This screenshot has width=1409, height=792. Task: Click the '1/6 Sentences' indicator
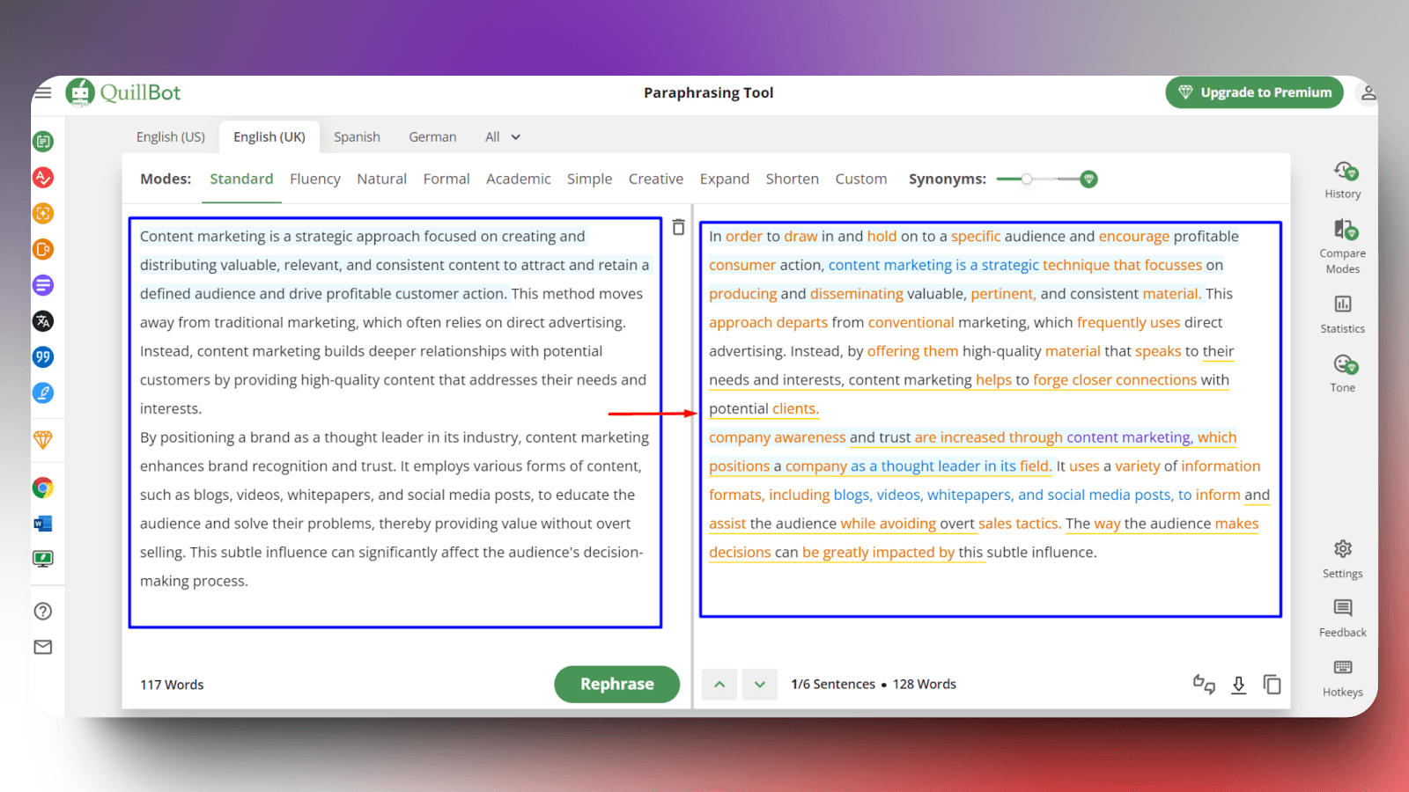[x=833, y=685]
